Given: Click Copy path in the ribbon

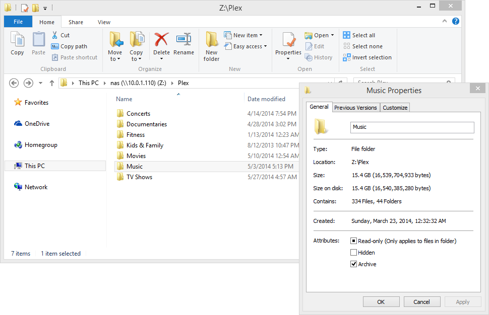Looking at the screenshot, I should [69, 46].
